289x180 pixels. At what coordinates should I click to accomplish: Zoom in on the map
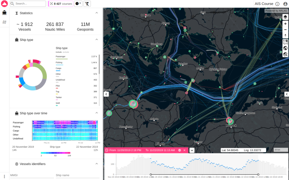[285, 24]
